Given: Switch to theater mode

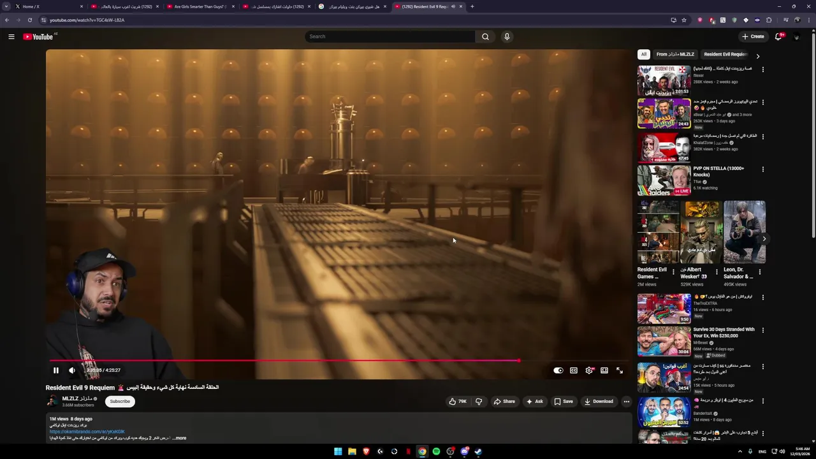Looking at the screenshot, I should [x=604, y=370].
